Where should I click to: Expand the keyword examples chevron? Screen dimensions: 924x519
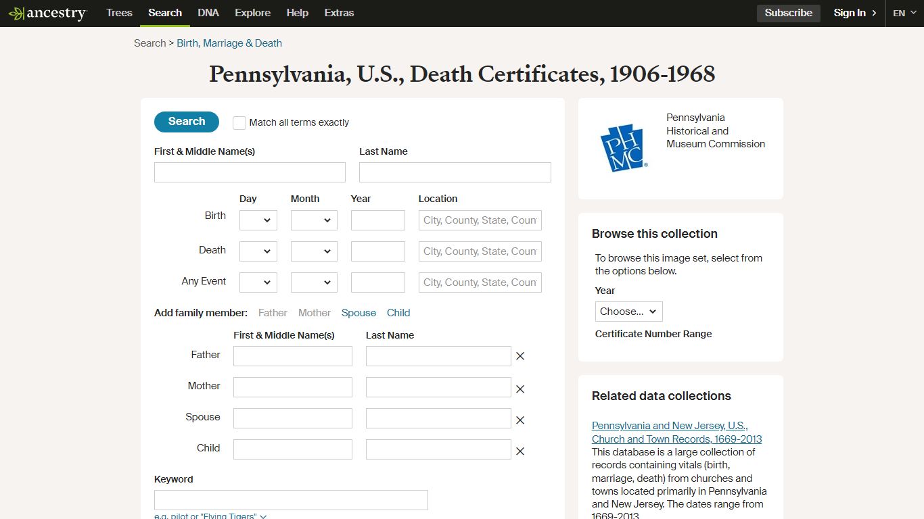tap(263, 516)
